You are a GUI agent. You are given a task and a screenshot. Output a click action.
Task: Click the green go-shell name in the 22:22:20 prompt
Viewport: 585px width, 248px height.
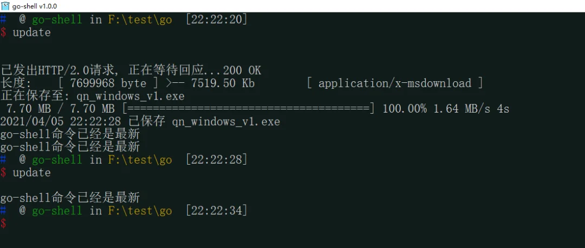[x=57, y=20]
